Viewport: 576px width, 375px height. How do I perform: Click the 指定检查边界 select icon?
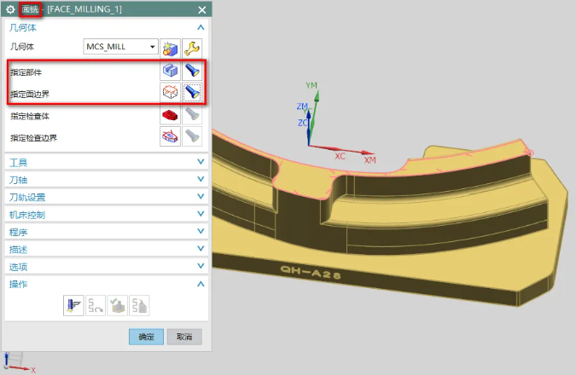tap(171, 136)
